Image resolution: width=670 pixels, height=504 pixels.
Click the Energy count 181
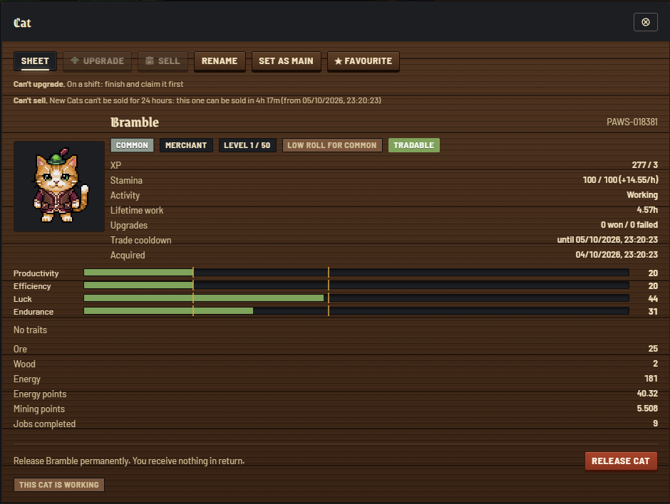point(651,379)
